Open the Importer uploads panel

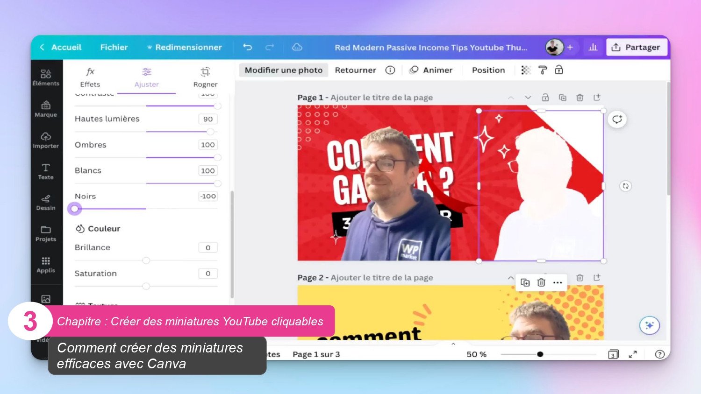pyautogui.click(x=46, y=140)
